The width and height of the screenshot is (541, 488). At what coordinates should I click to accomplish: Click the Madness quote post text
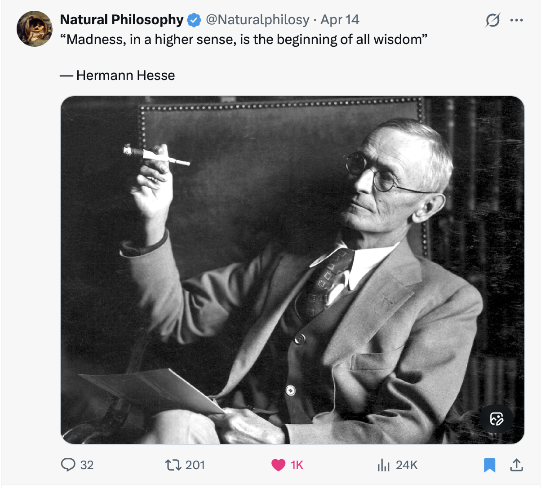244,40
